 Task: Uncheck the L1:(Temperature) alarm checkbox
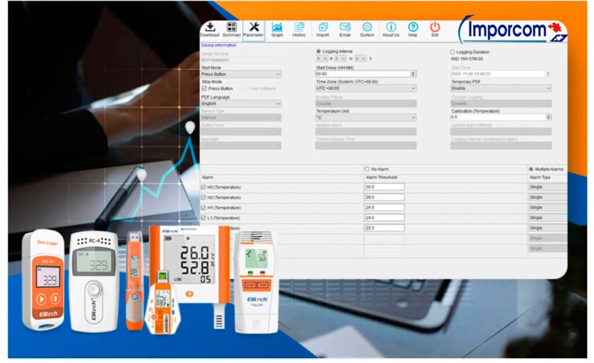click(x=204, y=218)
